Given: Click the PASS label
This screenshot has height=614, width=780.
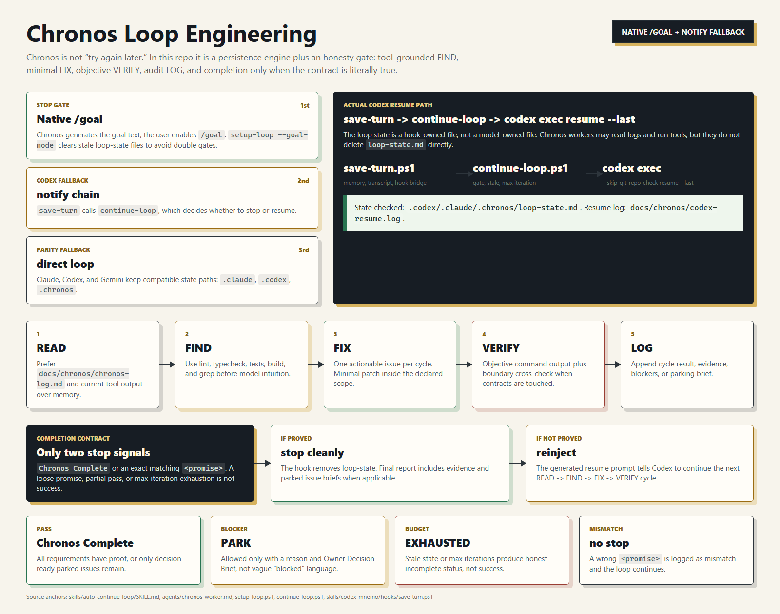Looking at the screenshot, I should [x=44, y=529].
